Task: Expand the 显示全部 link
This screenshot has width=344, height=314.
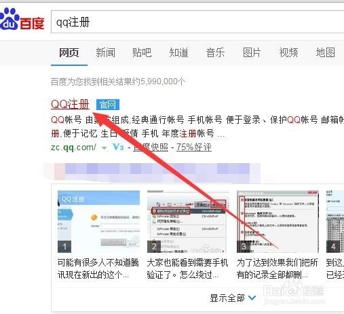Action: (227, 298)
